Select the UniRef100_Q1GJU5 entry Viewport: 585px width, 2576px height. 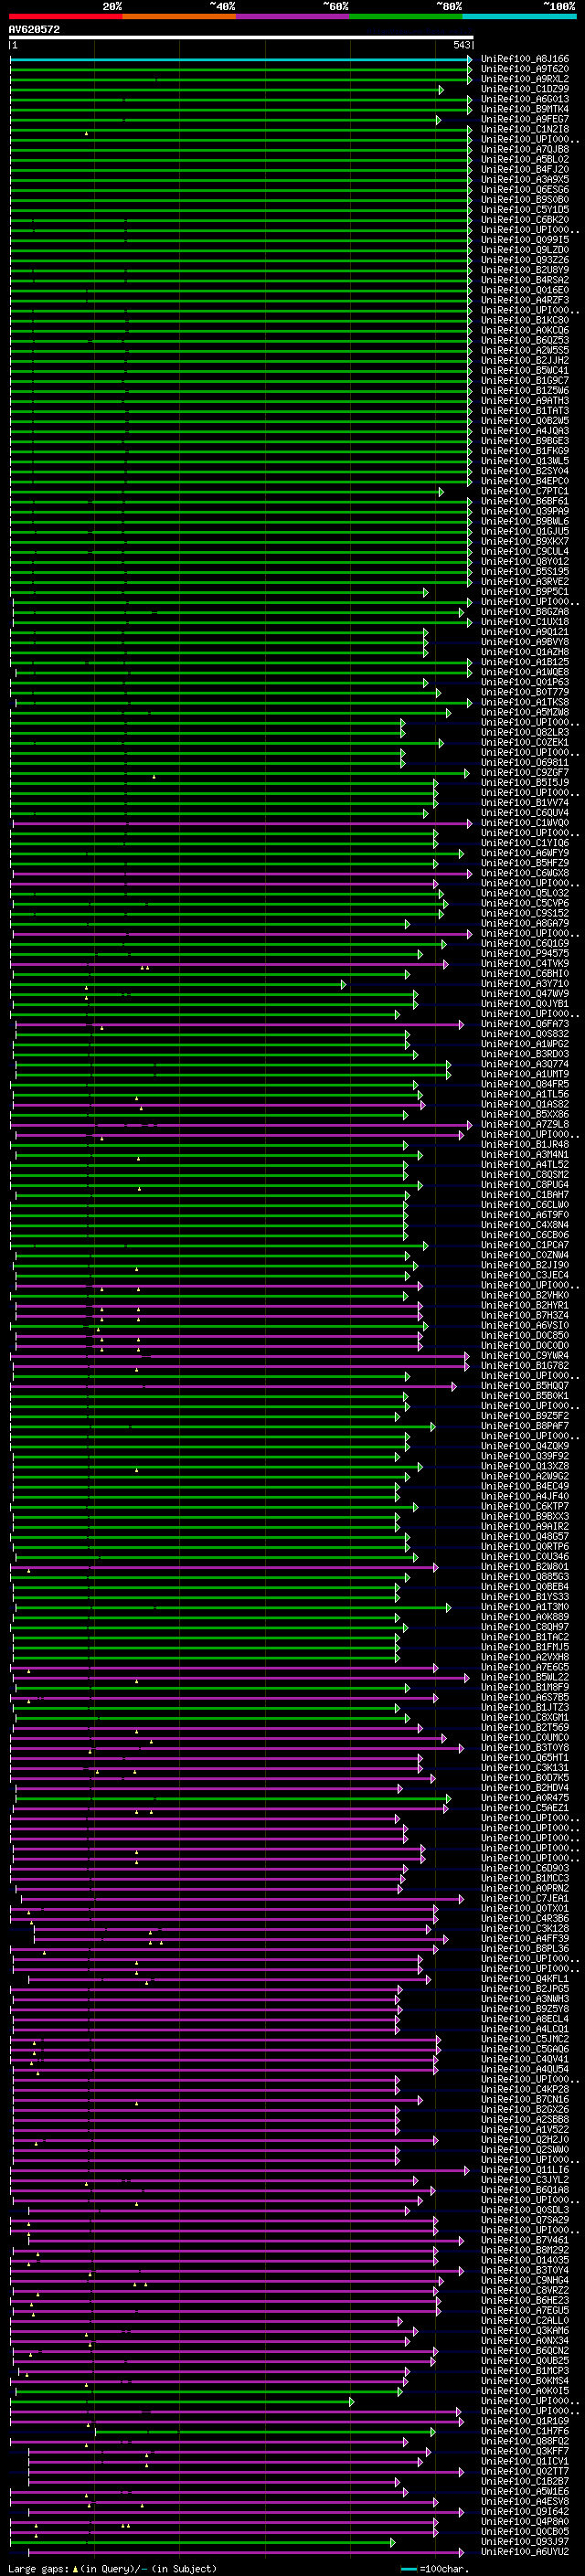pyautogui.click(x=524, y=531)
